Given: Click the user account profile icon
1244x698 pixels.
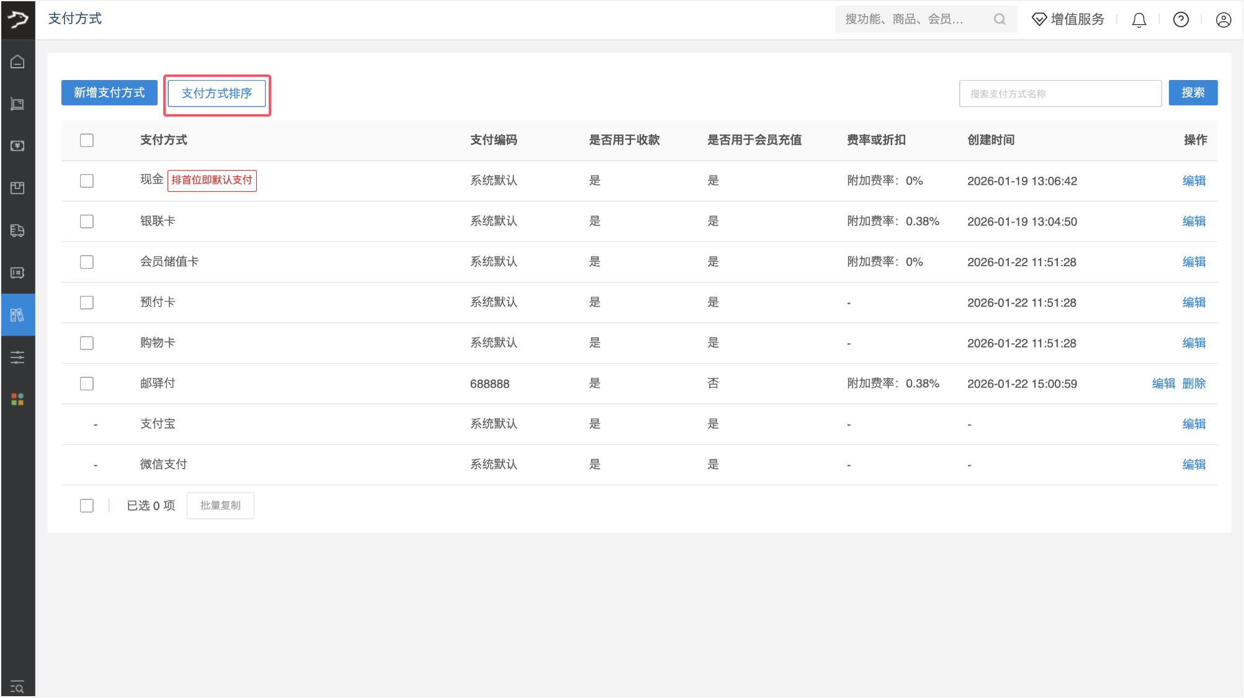Looking at the screenshot, I should point(1223,20).
